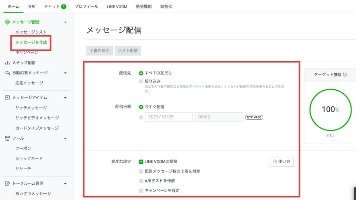356x200 pixels.
Task: Open メッセージを作成 in sidebar
Action: [31, 42]
